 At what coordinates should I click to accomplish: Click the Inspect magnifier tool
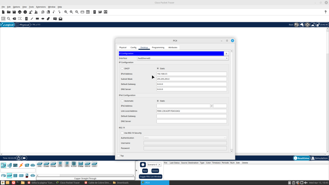[x=9, y=19]
